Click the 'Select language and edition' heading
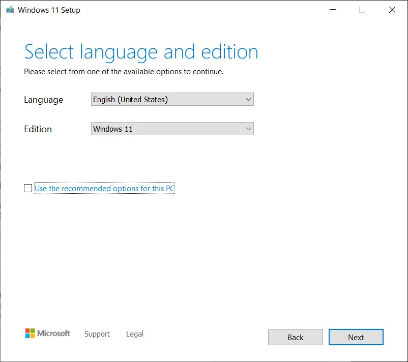This screenshot has width=408, height=362. (141, 52)
